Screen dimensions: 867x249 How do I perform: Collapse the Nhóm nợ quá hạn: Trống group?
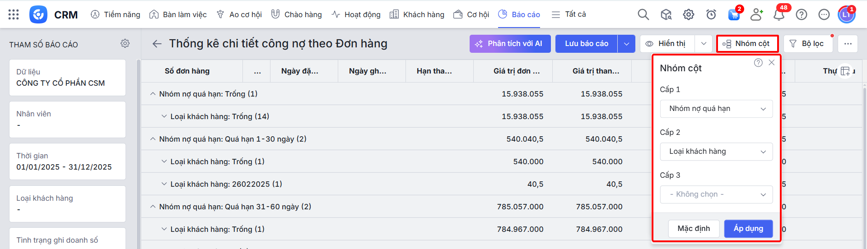click(x=153, y=94)
